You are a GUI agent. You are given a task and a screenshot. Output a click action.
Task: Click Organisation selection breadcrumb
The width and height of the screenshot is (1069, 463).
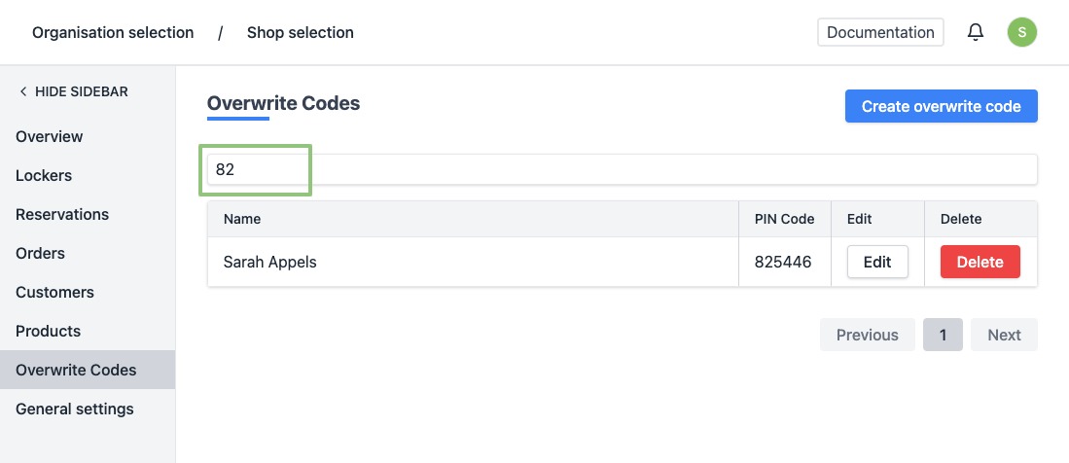113,32
